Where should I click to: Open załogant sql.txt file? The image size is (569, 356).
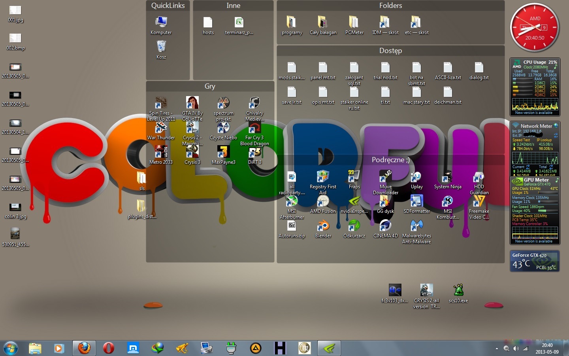pyautogui.click(x=354, y=74)
